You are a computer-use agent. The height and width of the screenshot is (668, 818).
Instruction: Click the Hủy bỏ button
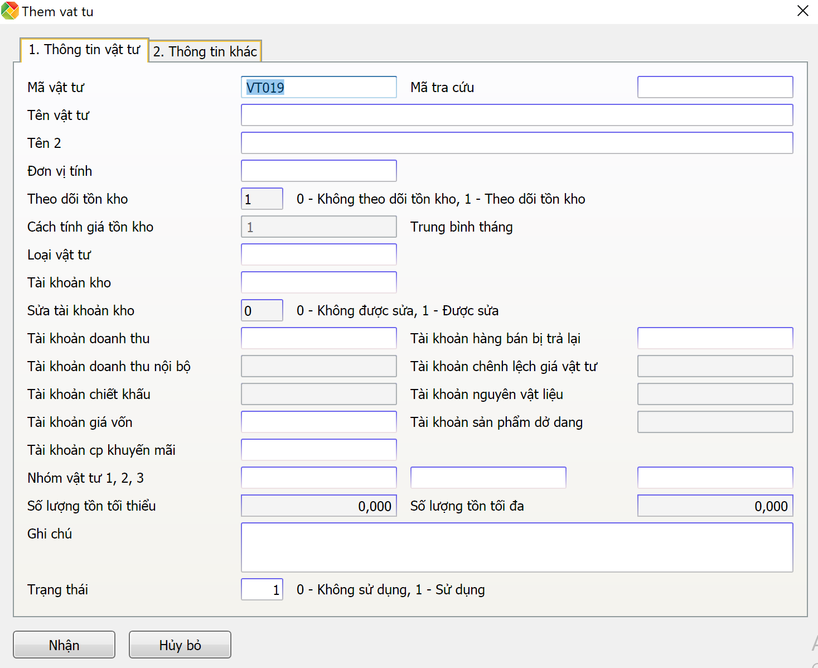point(180,645)
